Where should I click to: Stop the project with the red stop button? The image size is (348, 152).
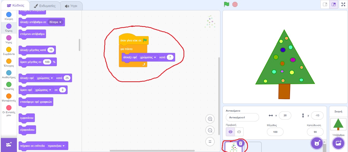235,4
